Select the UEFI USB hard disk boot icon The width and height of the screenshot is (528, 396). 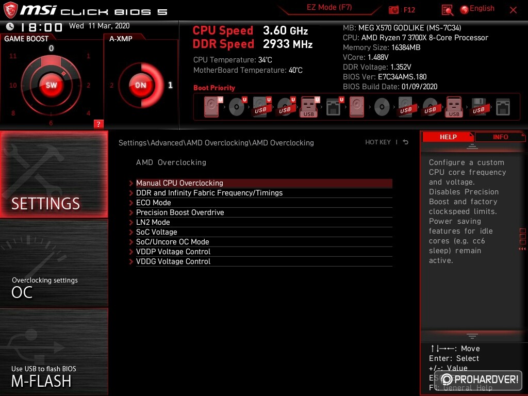click(261, 107)
